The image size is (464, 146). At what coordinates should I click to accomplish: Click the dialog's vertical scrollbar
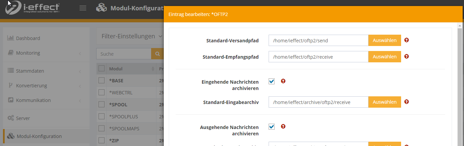point(461,83)
